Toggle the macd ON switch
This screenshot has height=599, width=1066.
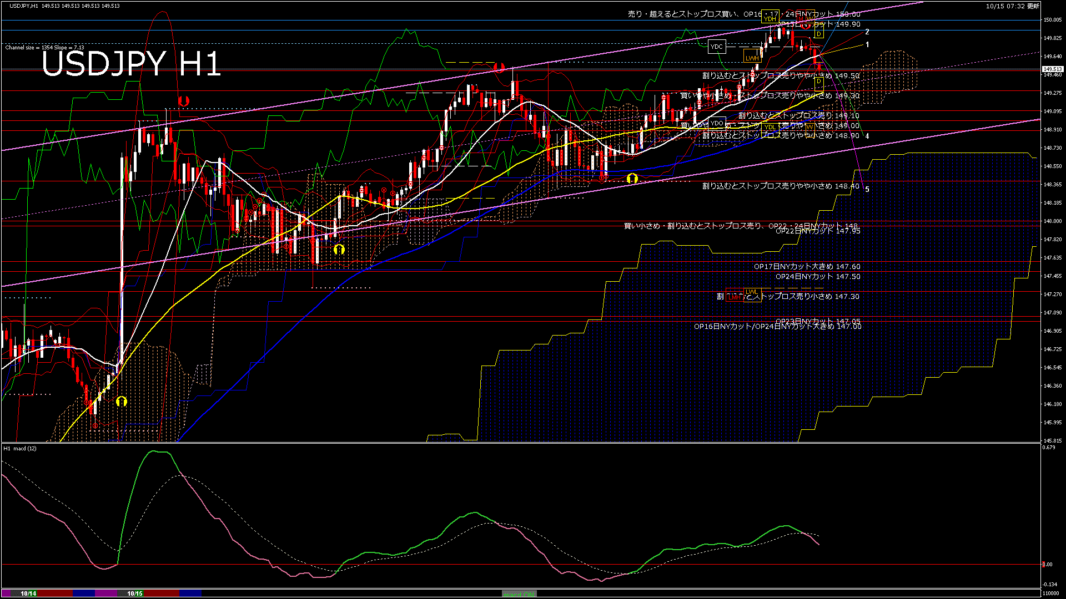[519, 593]
